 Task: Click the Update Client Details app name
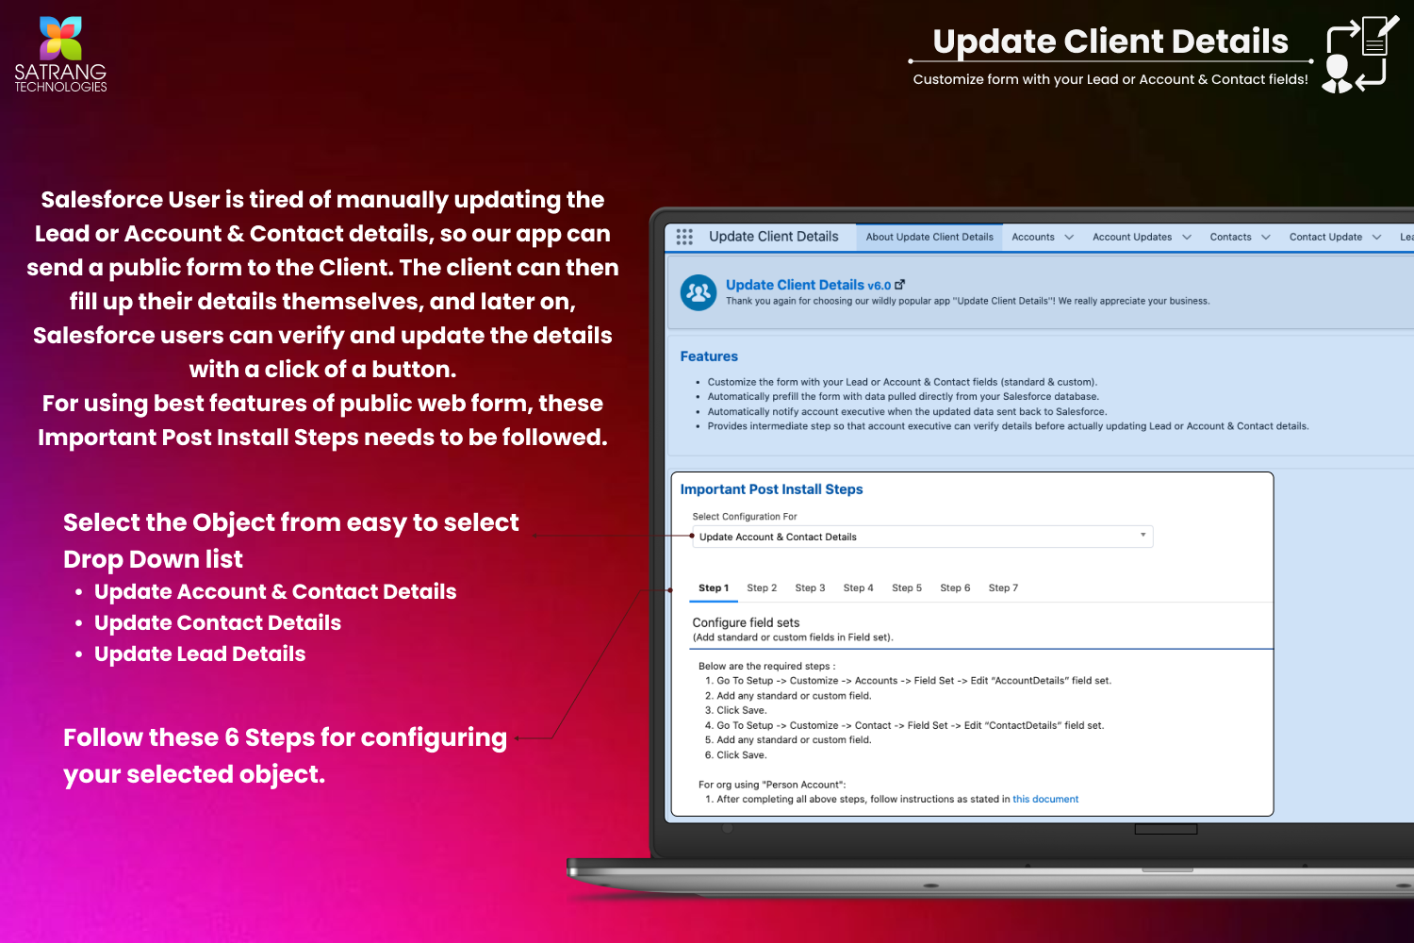coord(774,237)
